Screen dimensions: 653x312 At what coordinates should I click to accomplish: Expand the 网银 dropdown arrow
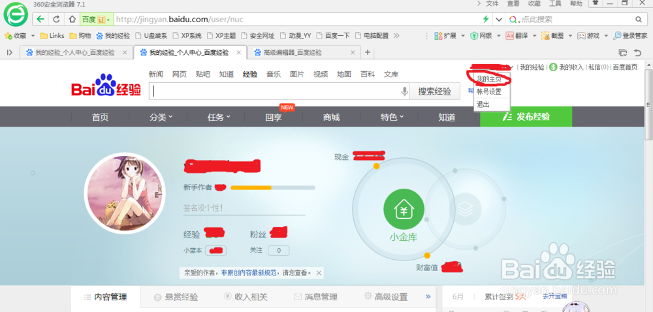point(498,36)
